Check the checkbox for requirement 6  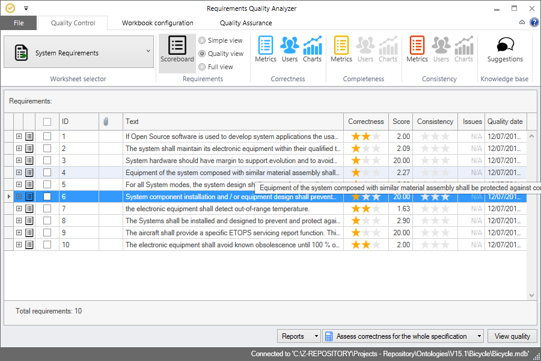47,197
